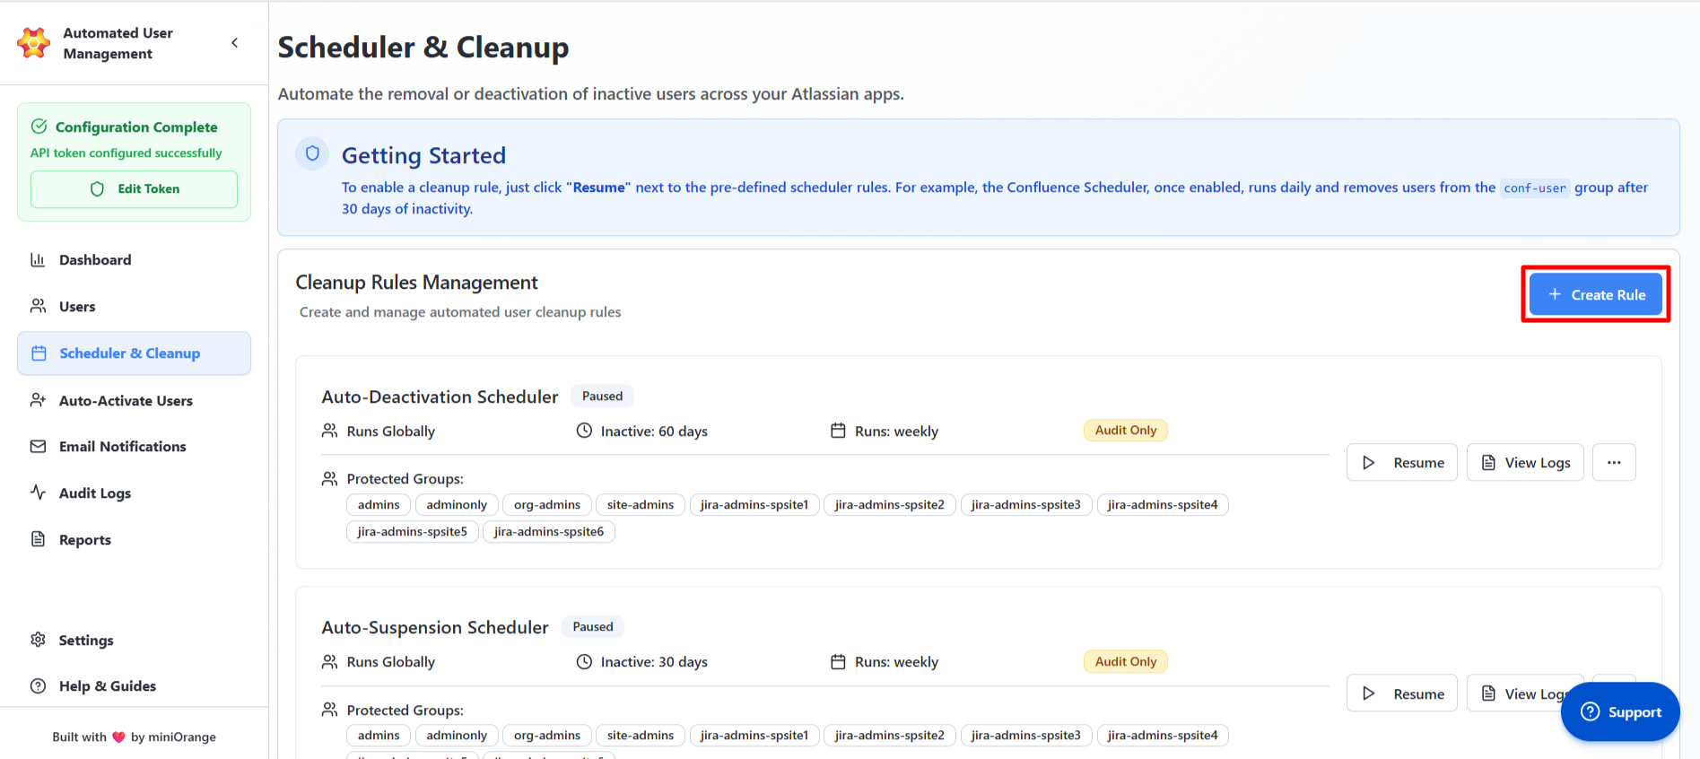Click admins tag in Auto-Suspension Scheduler

click(x=379, y=736)
